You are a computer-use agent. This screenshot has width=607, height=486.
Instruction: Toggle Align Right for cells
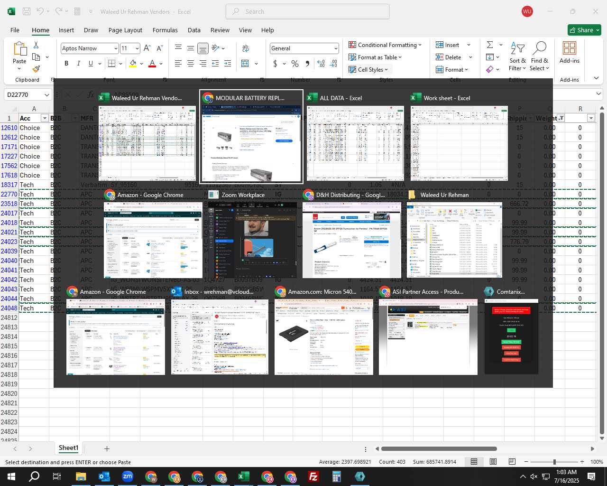pos(203,64)
